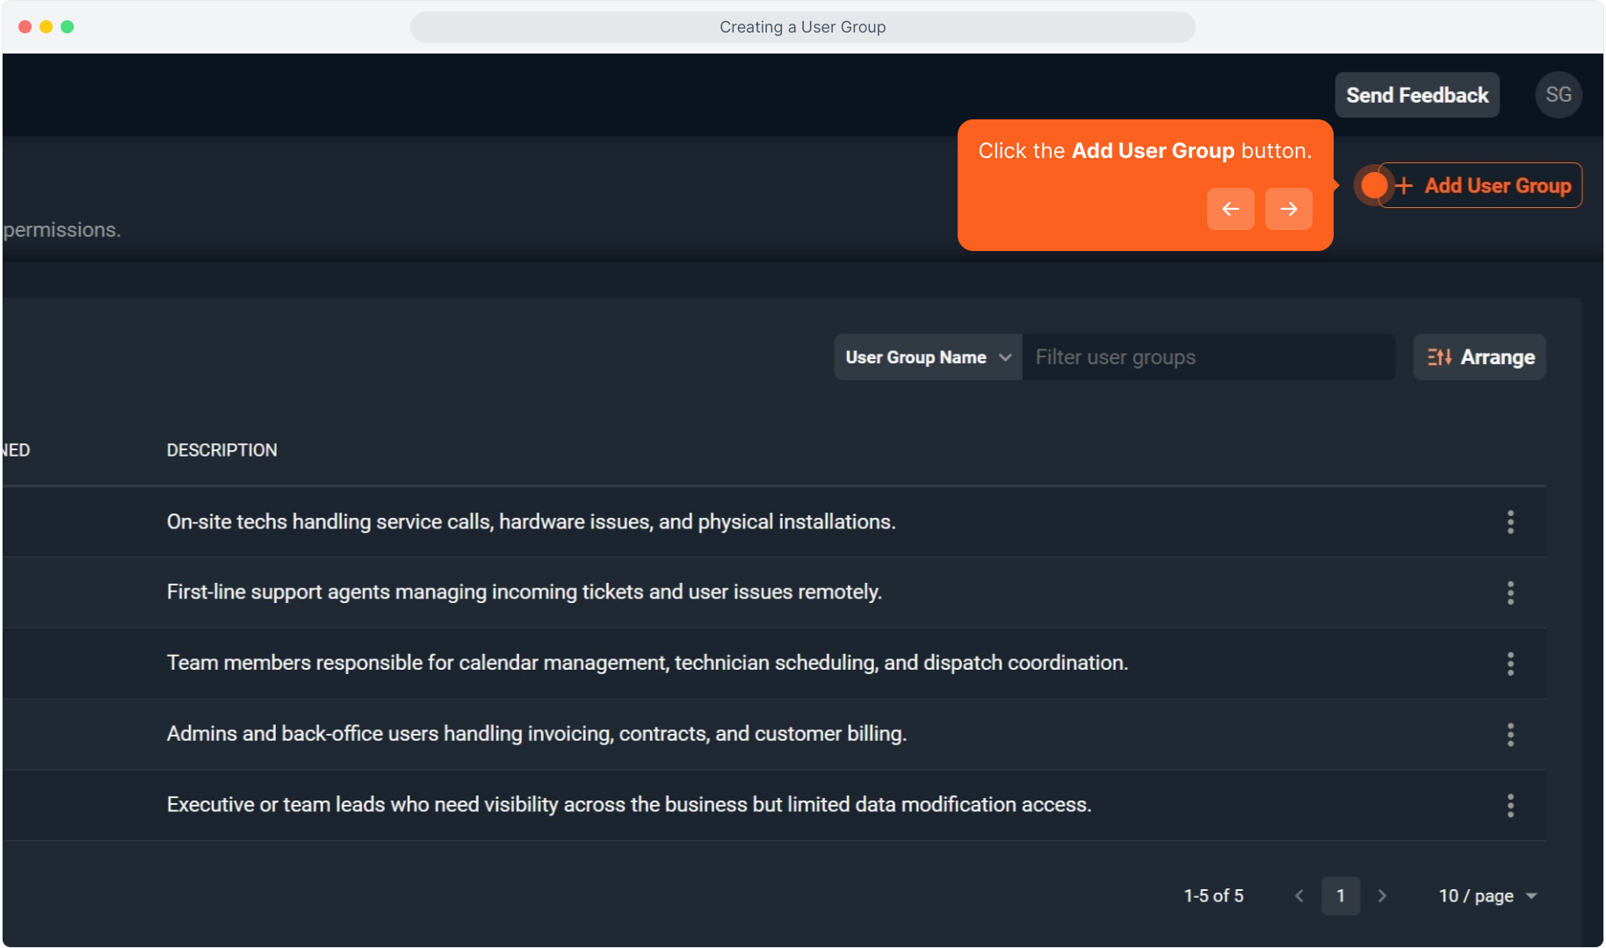
Task: Open kebab menu for customer billing row
Action: [1510, 735]
